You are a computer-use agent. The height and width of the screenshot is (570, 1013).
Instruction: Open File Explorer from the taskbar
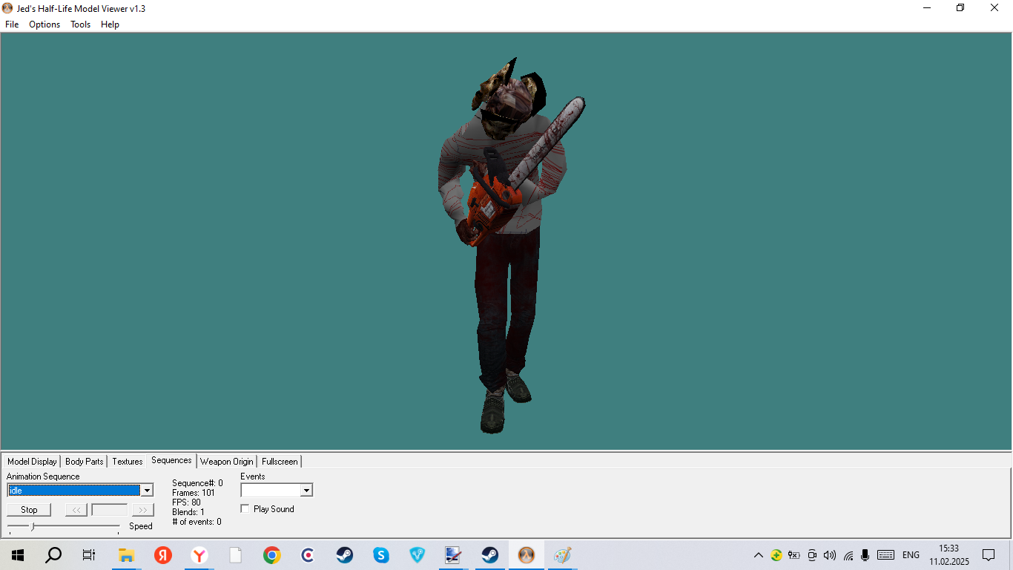[x=127, y=555]
